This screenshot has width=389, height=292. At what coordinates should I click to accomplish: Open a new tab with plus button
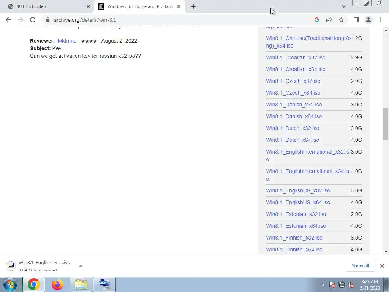click(193, 6)
